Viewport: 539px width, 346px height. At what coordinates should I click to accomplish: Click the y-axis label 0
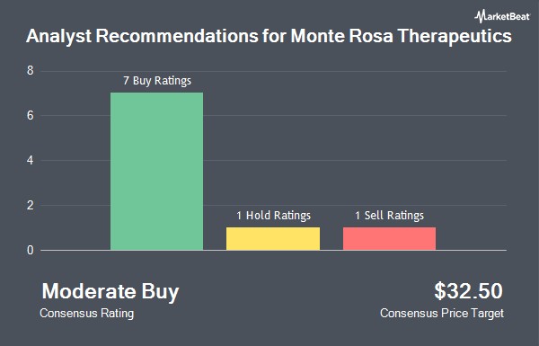click(x=31, y=250)
